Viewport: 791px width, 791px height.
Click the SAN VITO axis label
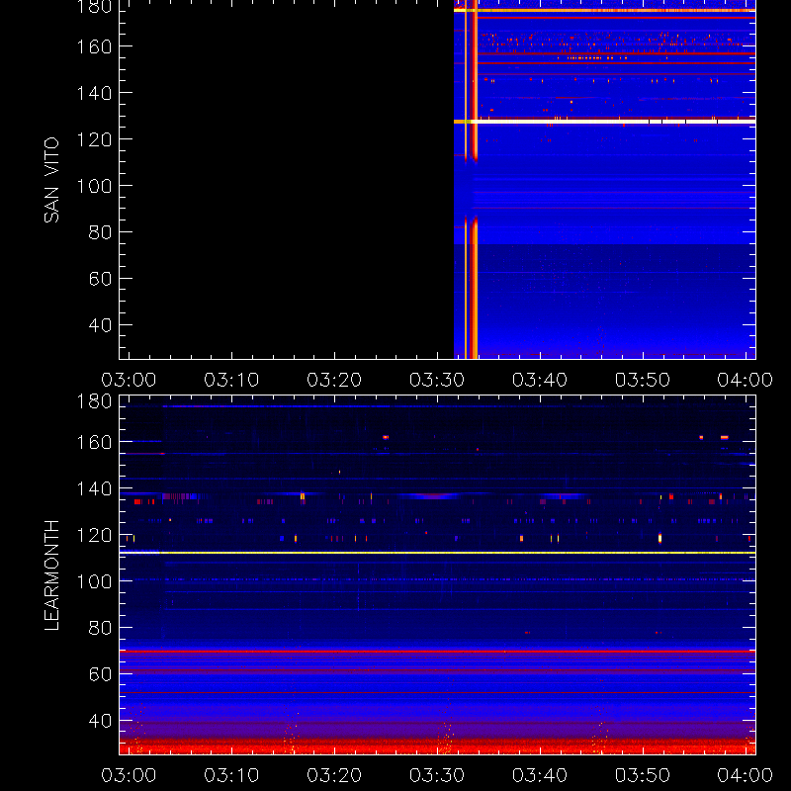coord(51,180)
